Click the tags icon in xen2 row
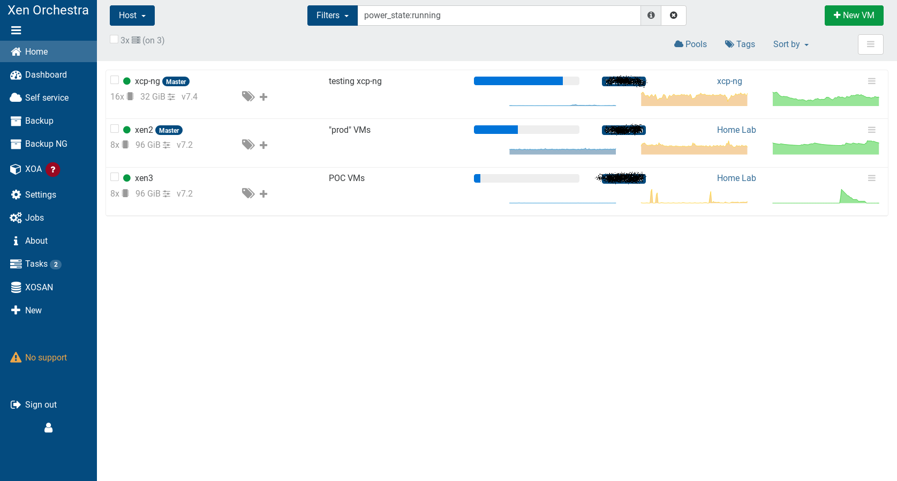Screen dimensions: 897x481 (x=248, y=145)
